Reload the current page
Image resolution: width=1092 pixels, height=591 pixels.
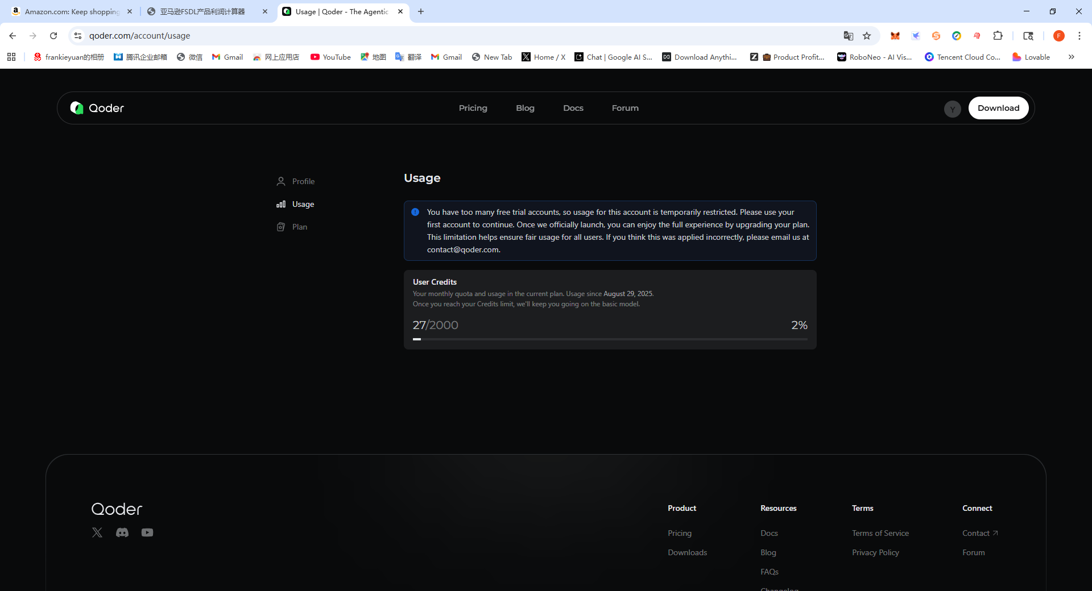coord(53,36)
